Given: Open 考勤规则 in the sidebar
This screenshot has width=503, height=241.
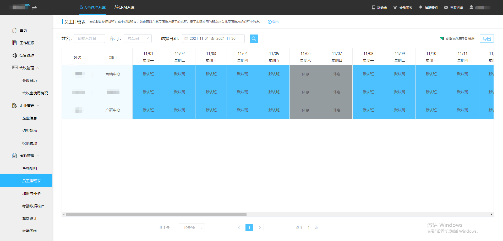Looking at the screenshot, I should pyautogui.click(x=30, y=168).
